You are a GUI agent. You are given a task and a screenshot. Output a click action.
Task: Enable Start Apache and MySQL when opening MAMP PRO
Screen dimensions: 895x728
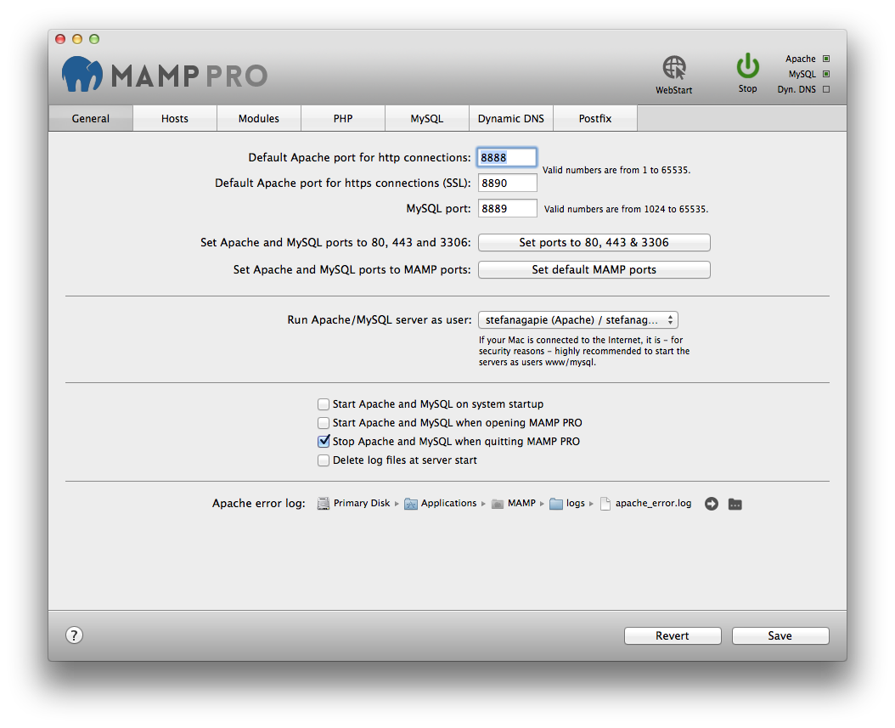point(323,423)
